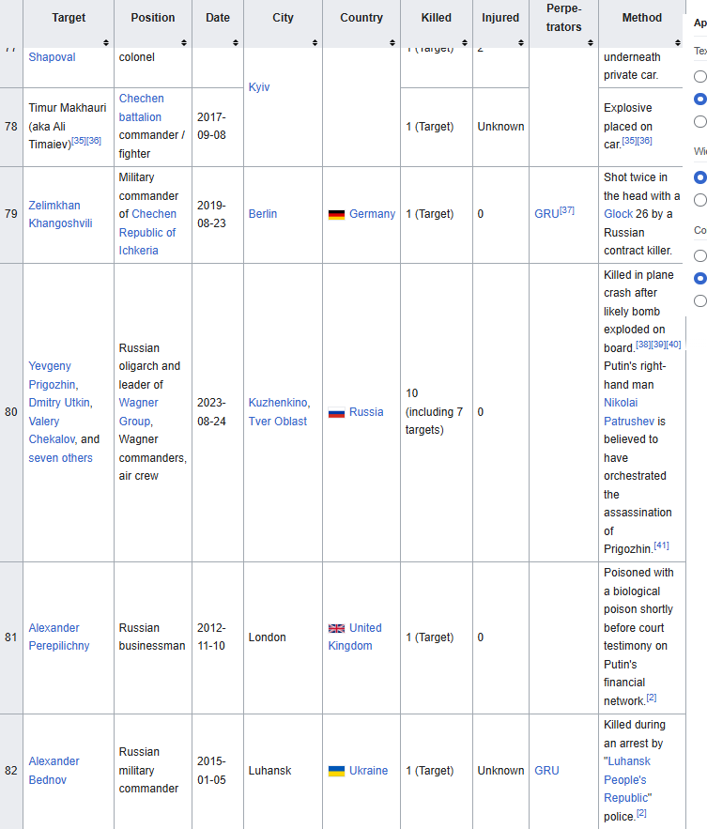Open Alexander Perepilichny article link
Image resolution: width=707 pixels, height=829 pixels.
pos(59,637)
